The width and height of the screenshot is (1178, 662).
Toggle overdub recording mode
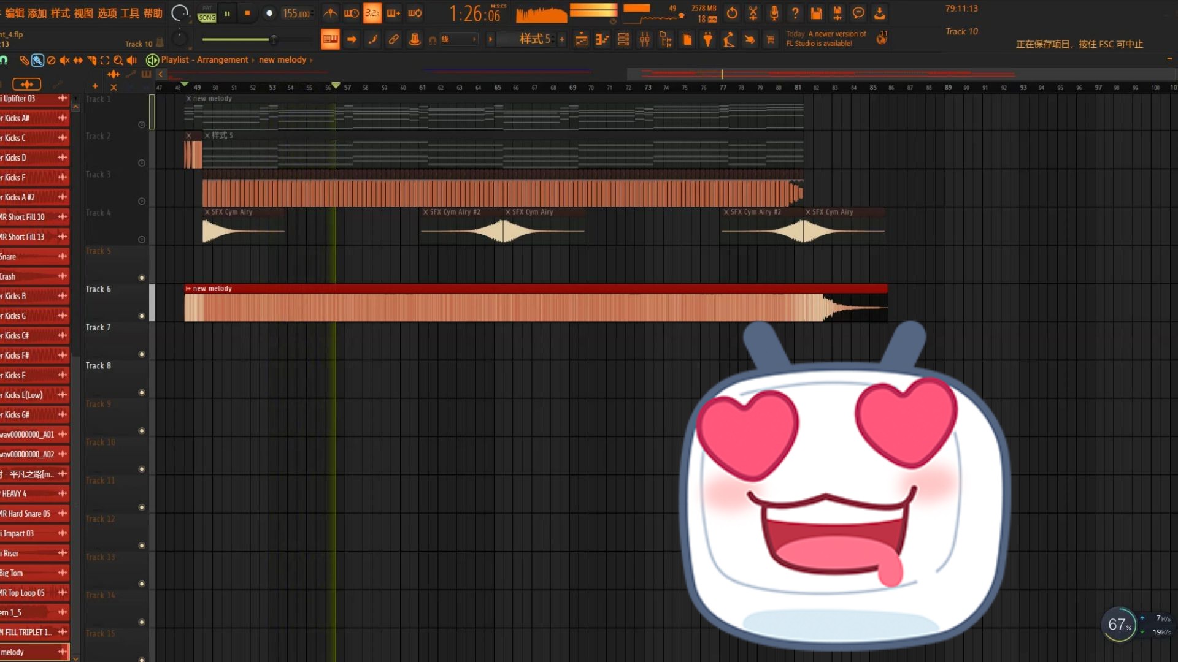click(393, 13)
